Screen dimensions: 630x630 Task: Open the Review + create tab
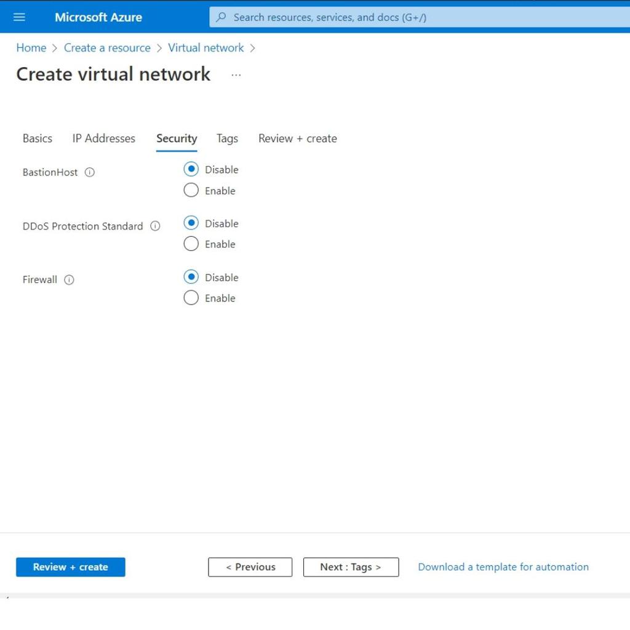pos(298,138)
